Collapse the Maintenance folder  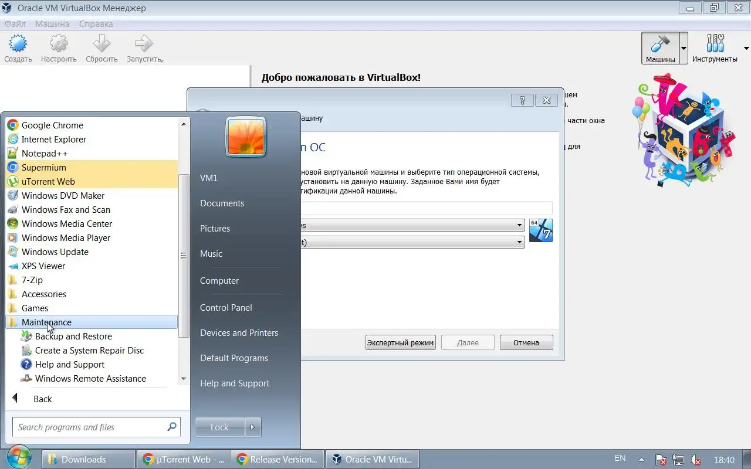tap(92, 322)
